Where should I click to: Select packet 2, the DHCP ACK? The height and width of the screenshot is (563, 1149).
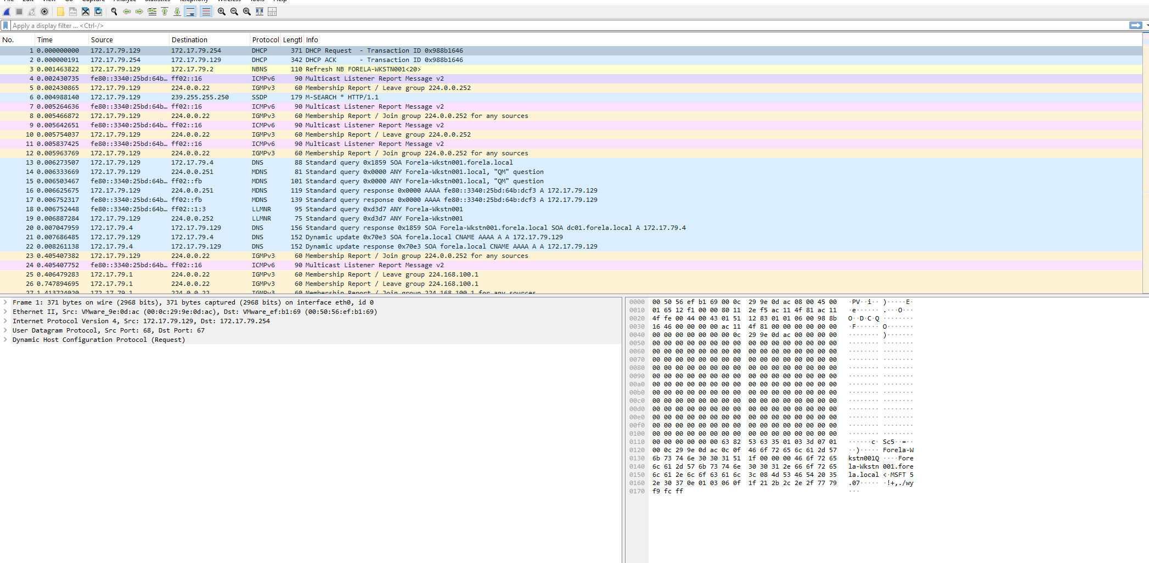[x=571, y=60]
